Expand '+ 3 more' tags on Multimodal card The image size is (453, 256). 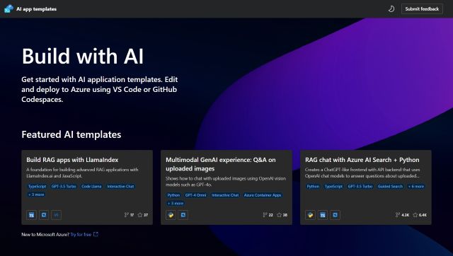176,203
